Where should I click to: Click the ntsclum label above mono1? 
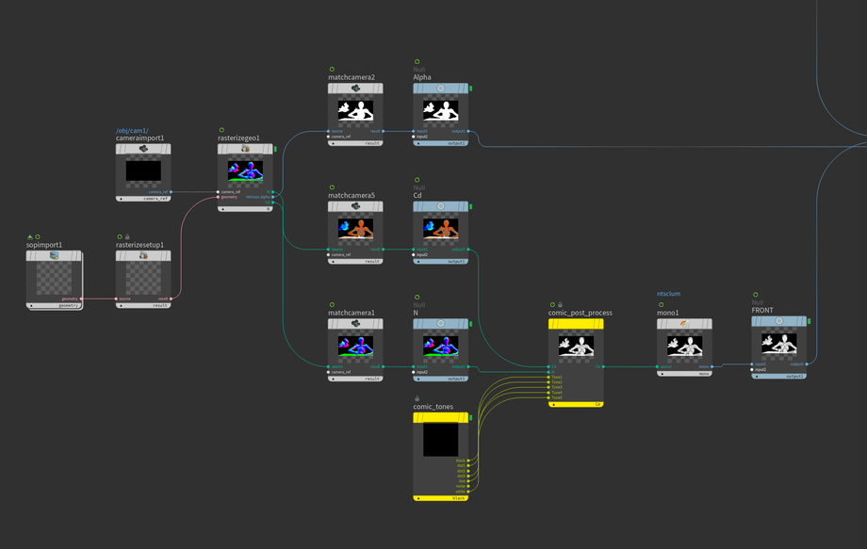tap(669, 294)
